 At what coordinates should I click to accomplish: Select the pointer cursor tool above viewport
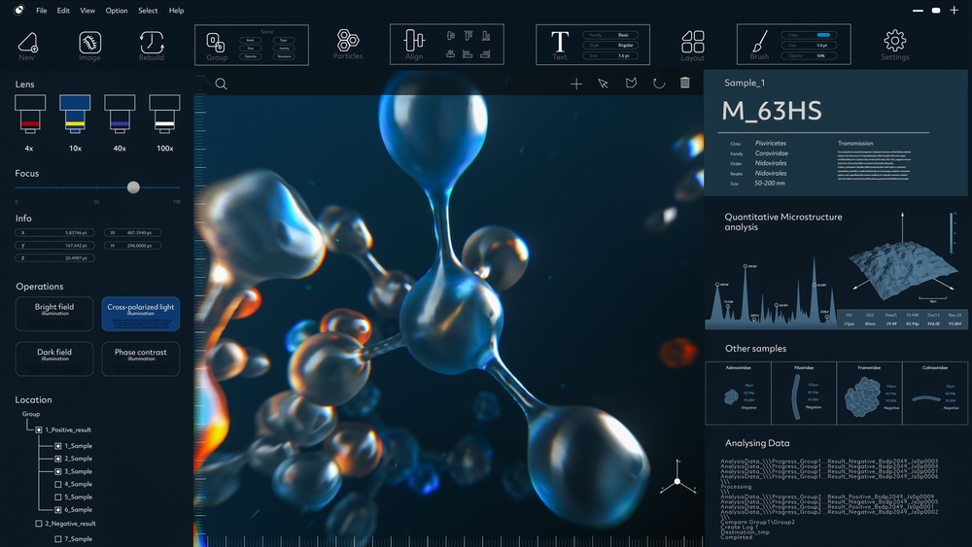click(604, 84)
